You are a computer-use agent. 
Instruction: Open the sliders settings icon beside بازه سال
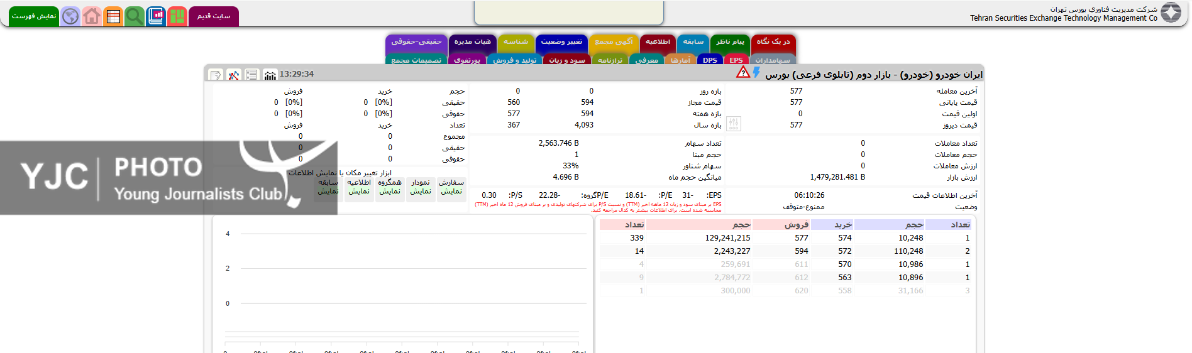(734, 124)
